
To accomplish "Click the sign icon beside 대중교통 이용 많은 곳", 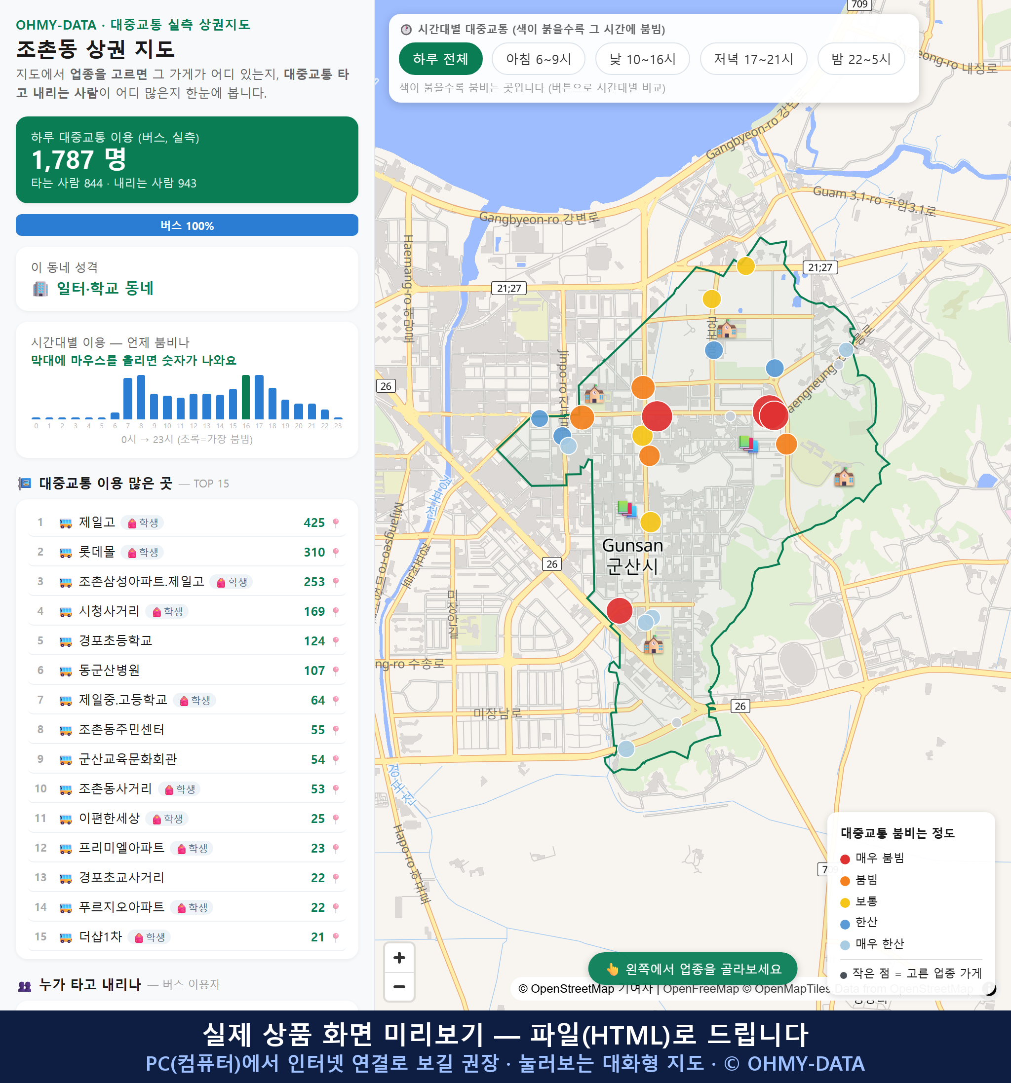I will click(25, 483).
